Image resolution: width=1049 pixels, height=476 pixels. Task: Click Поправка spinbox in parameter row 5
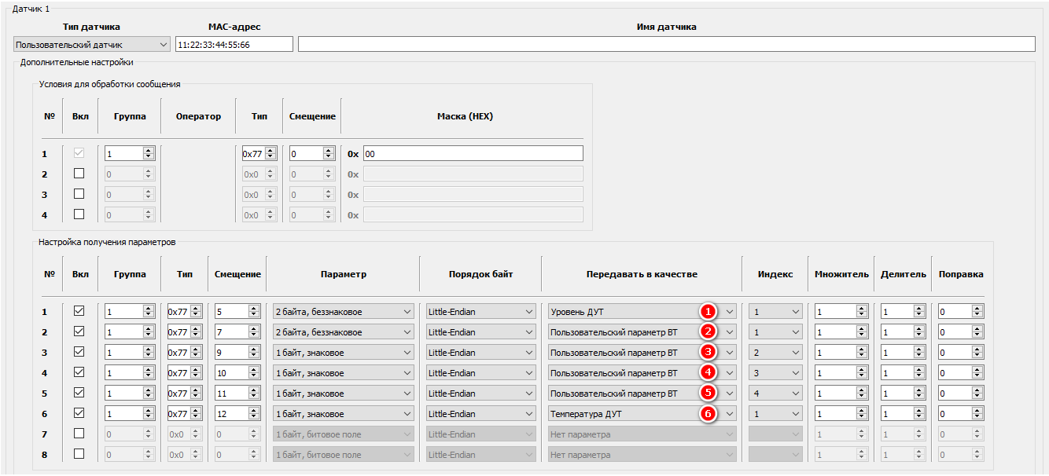960,394
